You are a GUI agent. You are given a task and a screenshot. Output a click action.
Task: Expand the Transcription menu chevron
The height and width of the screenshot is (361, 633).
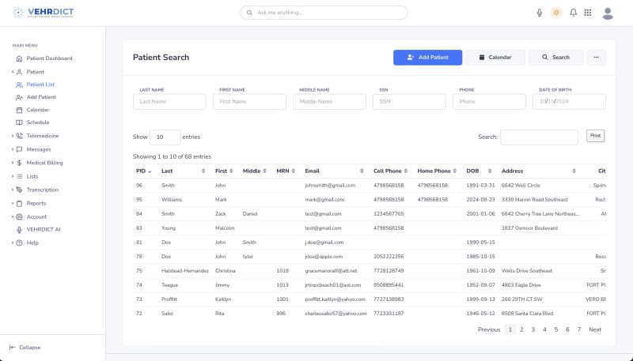pos(13,190)
